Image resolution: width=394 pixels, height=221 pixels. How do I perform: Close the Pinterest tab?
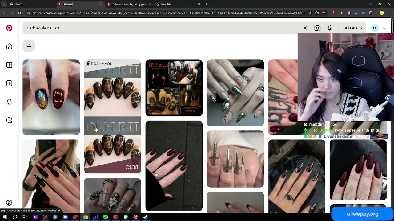[x=101, y=4]
